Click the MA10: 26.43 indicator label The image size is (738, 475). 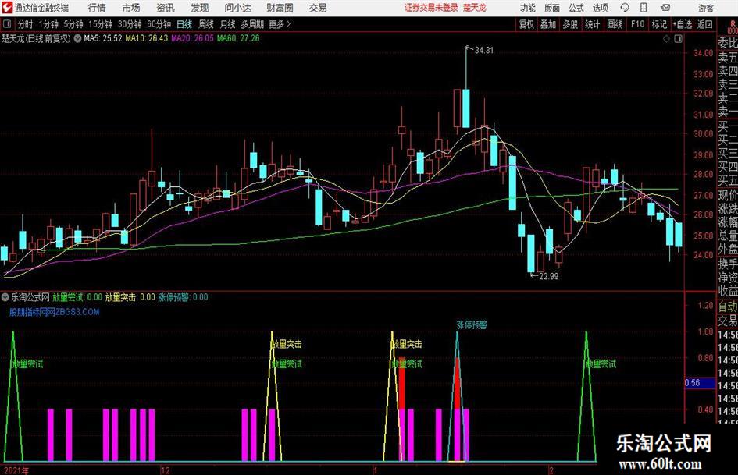(x=146, y=38)
